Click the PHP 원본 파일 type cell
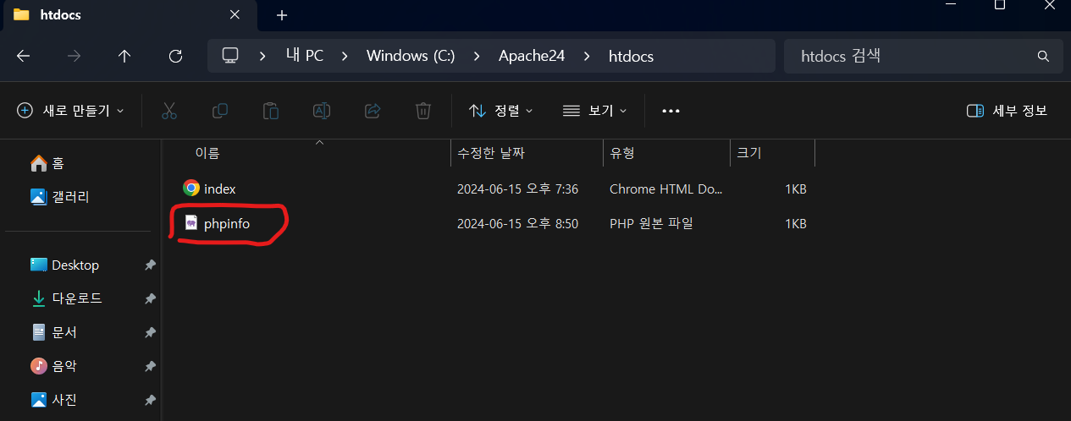Screen dimensions: 1071x421 652,223
